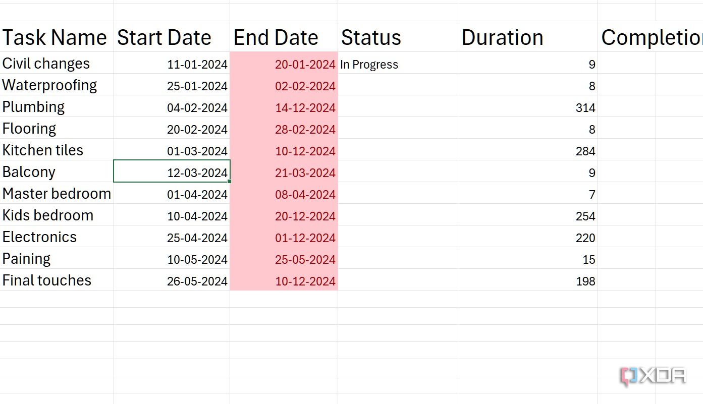Select the Paining task name cell
Screen dimensions: 703x404
click(x=27, y=259)
